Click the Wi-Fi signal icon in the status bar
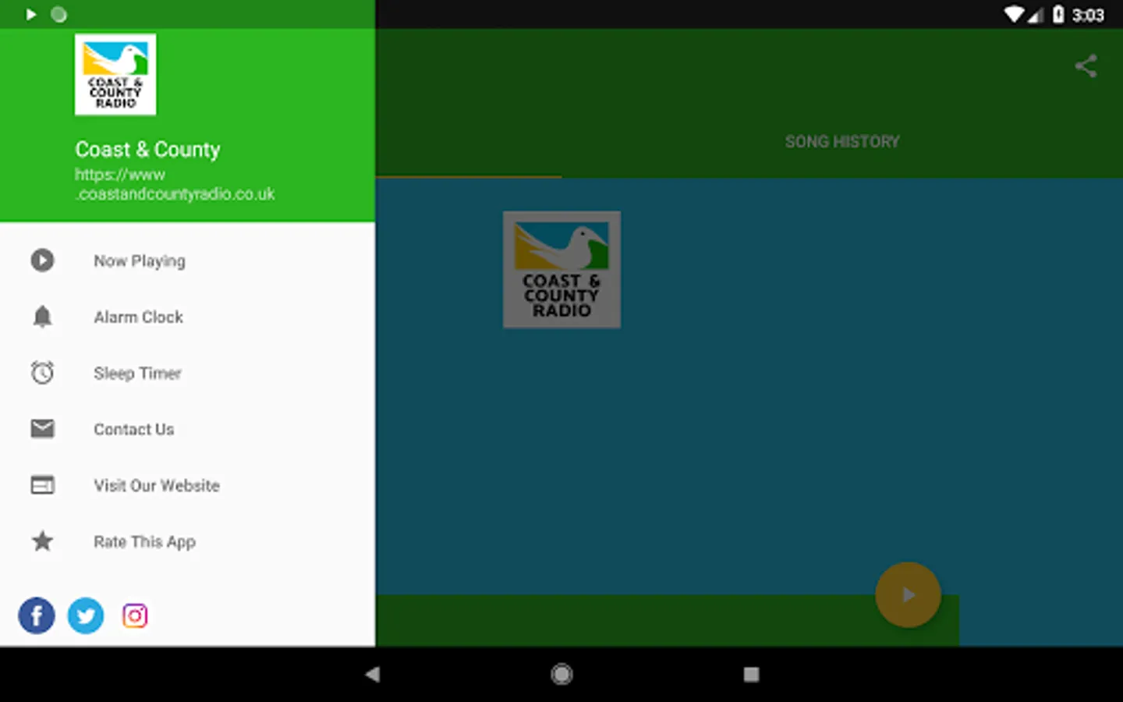The image size is (1123, 702). tap(1014, 14)
